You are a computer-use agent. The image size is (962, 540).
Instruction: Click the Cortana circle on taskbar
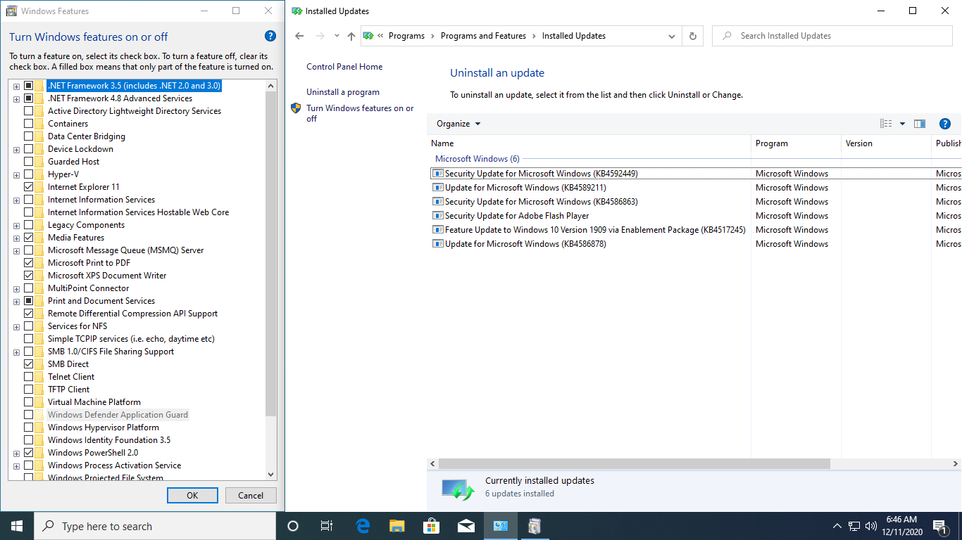(x=293, y=526)
